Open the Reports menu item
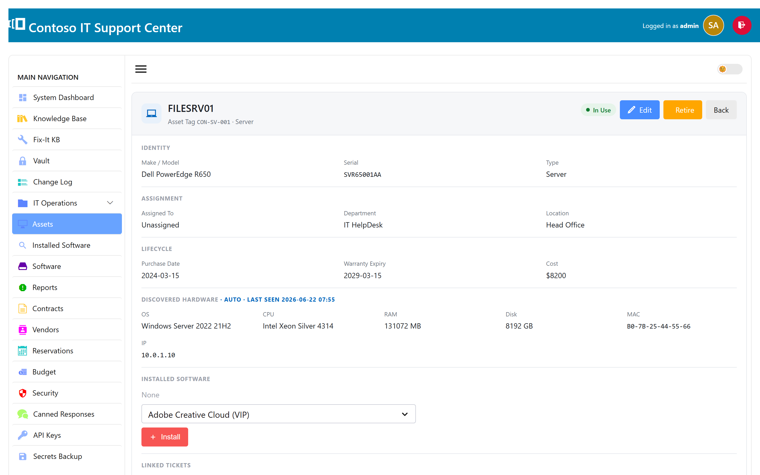This screenshot has height=475, width=760. [67, 287]
